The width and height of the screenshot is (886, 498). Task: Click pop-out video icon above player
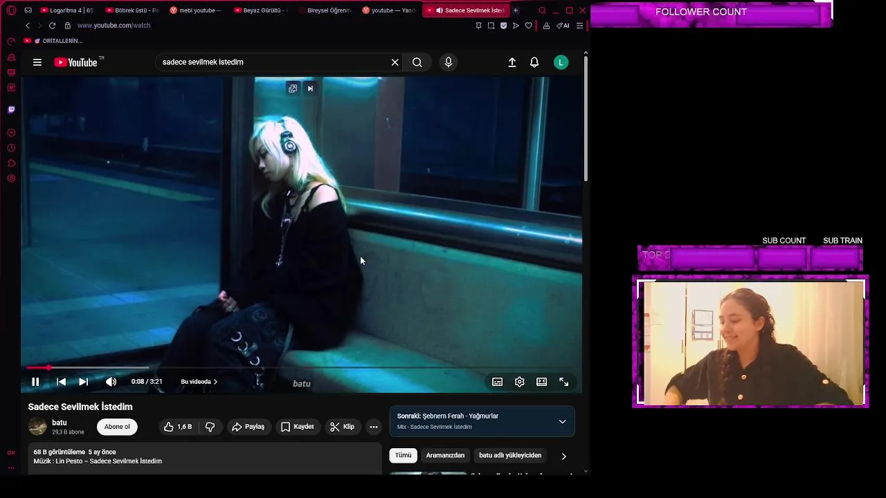pyautogui.click(x=293, y=89)
